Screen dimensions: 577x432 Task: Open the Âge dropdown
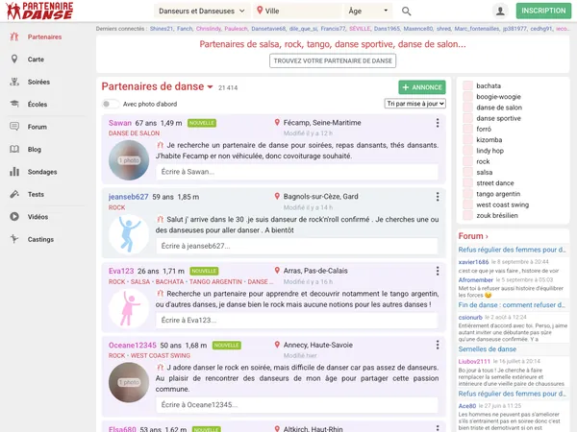367,11
